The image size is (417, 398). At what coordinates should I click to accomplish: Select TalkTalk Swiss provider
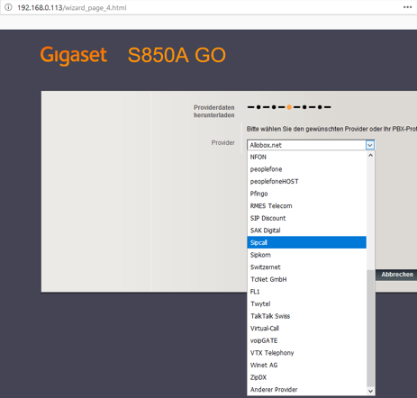click(x=307, y=316)
